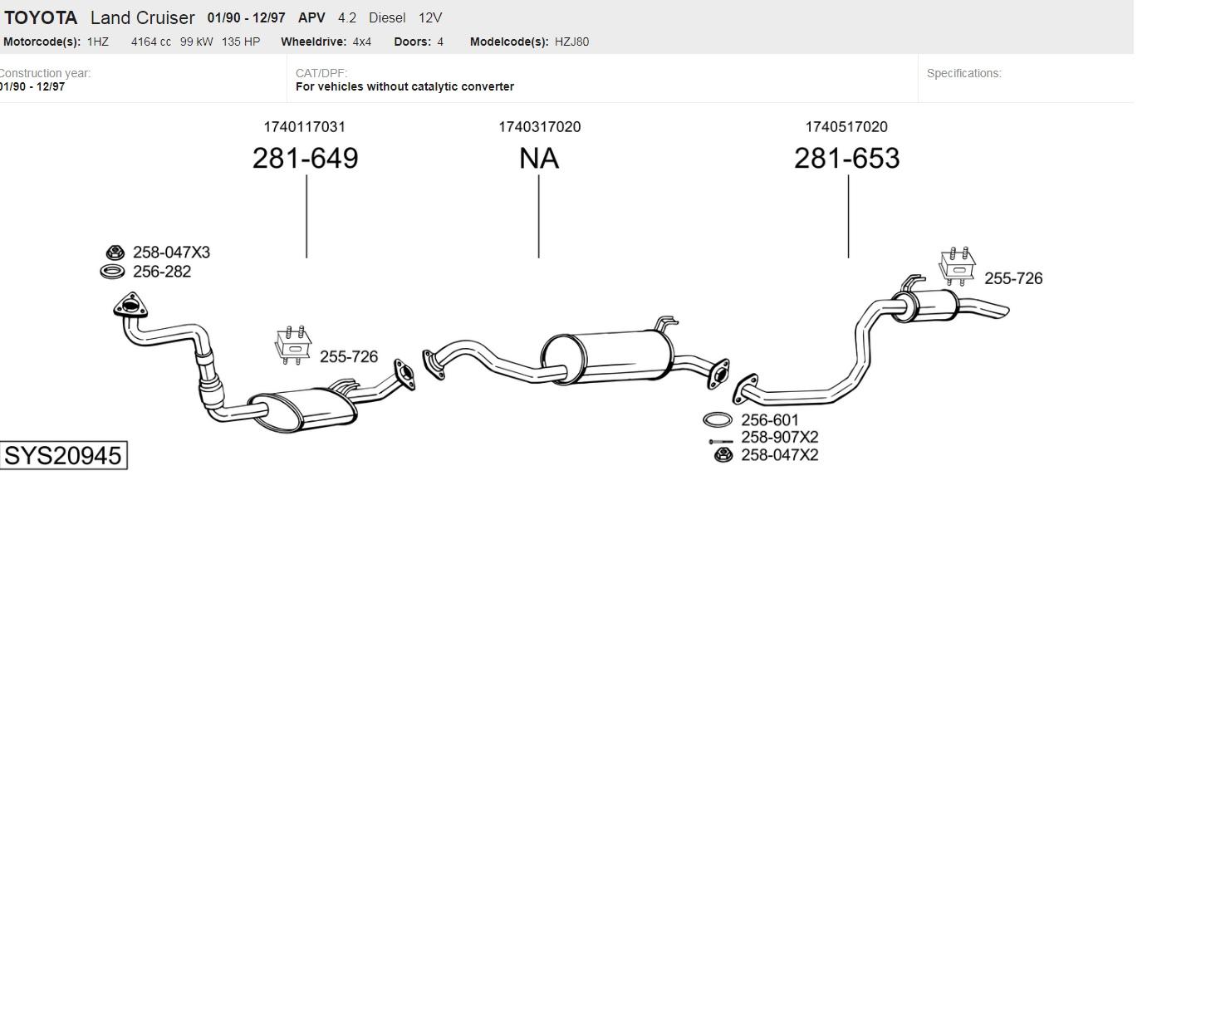This screenshot has width=1206, height=1010.
Task: Click the nut icon beside 258-047X2
Action: tap(723, 454)
